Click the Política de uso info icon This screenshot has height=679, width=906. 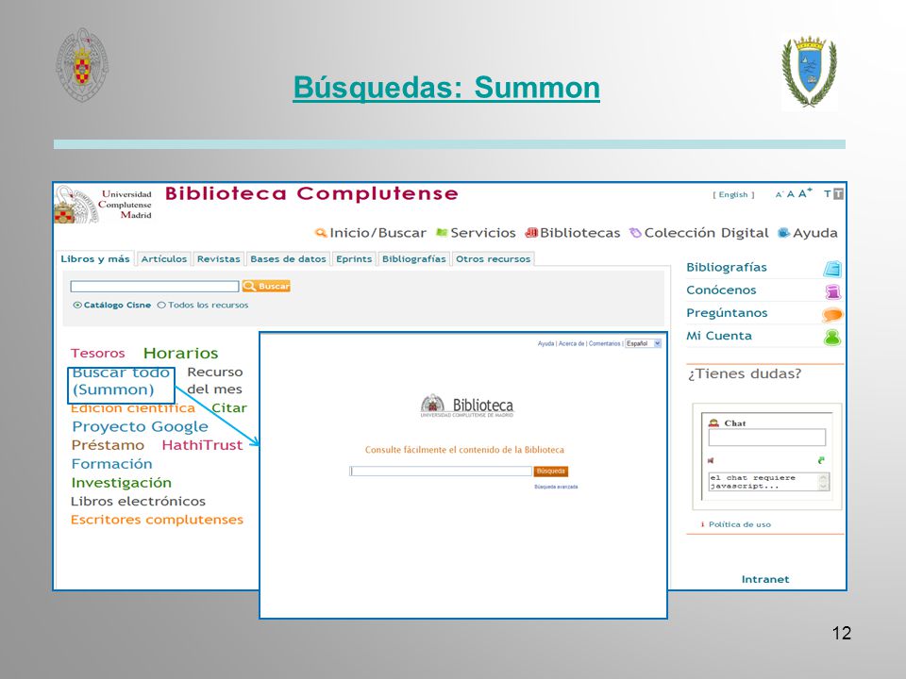click(x=702, y=524)
